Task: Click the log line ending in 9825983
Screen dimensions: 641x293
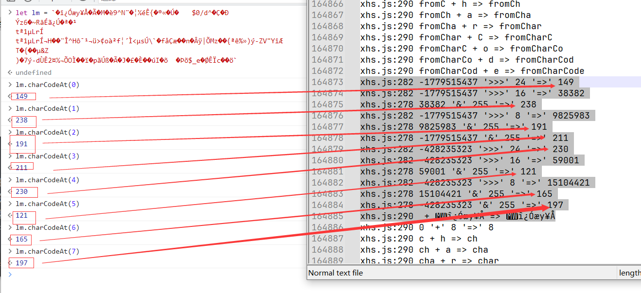Action: coord(475,116)
